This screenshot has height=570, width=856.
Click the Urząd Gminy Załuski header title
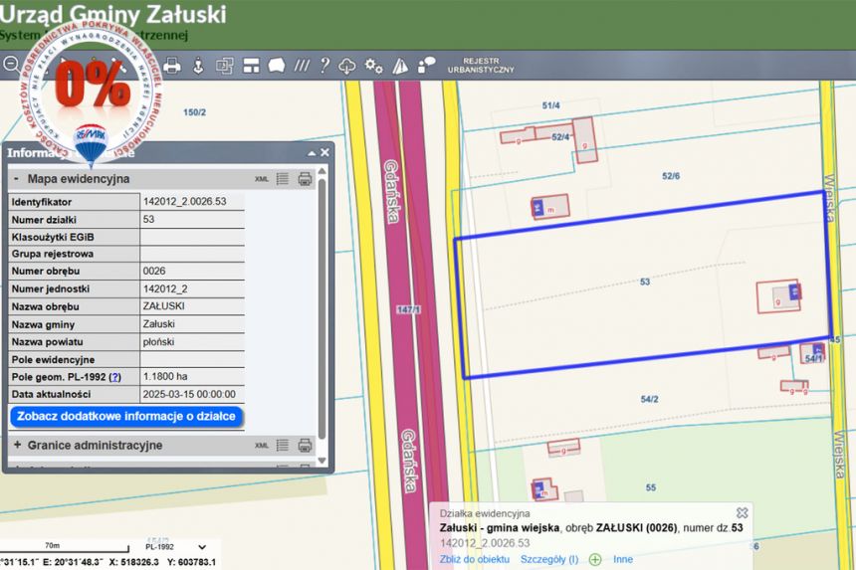pyautogui.click(x=113, y=14)
